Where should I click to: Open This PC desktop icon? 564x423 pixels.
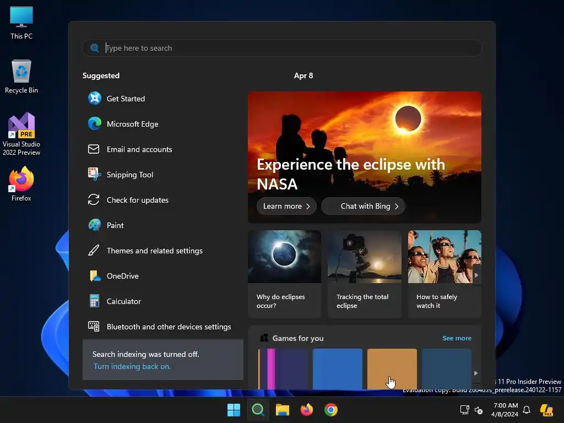[x=21, y=23]
